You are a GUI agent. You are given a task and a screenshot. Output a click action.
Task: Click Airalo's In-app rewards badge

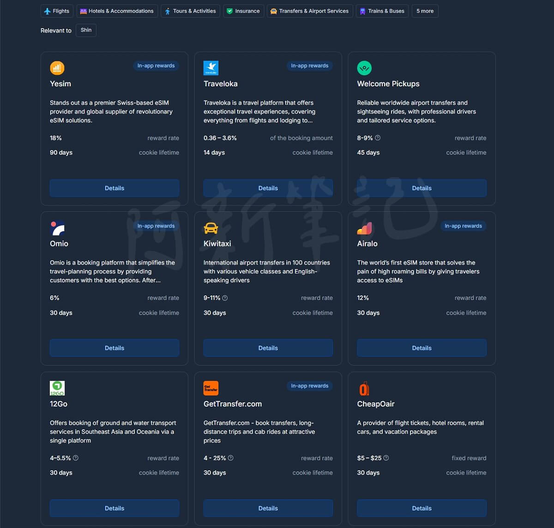click(x=463, y=226)
